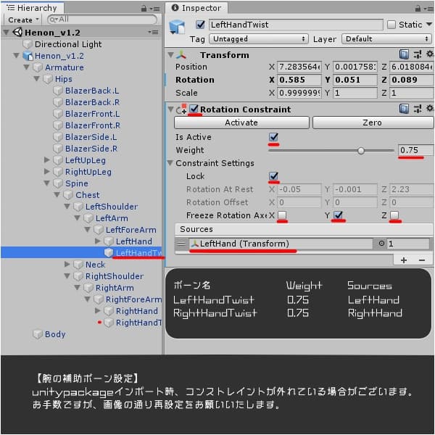The image size is (435, 435).
Task: Open the Static dropdown arrow
Action: click(x=429, y=25)
